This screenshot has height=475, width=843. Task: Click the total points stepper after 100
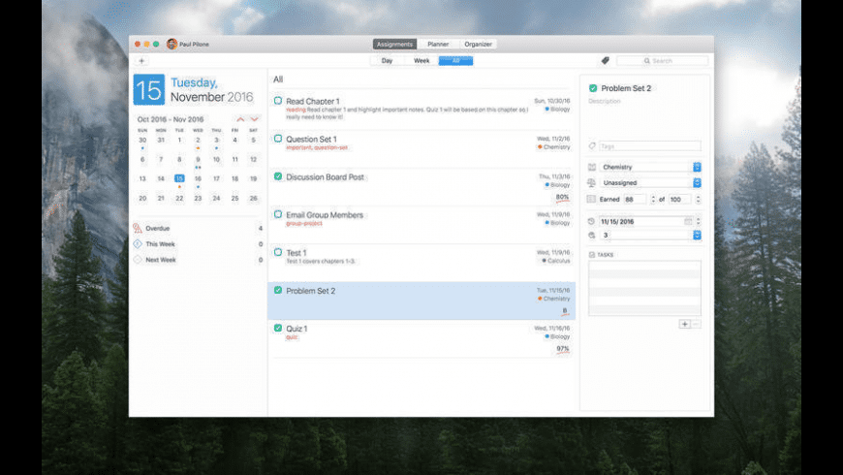698,200
